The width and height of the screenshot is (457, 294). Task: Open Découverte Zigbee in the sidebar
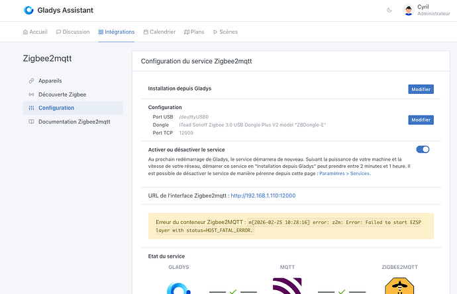pyautogui.click(x=73, y=94)
